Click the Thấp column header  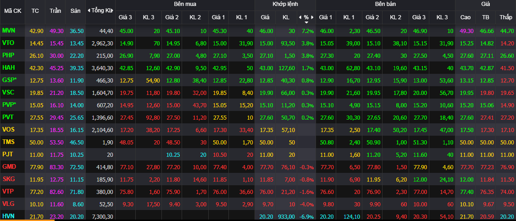coord(506,17)
